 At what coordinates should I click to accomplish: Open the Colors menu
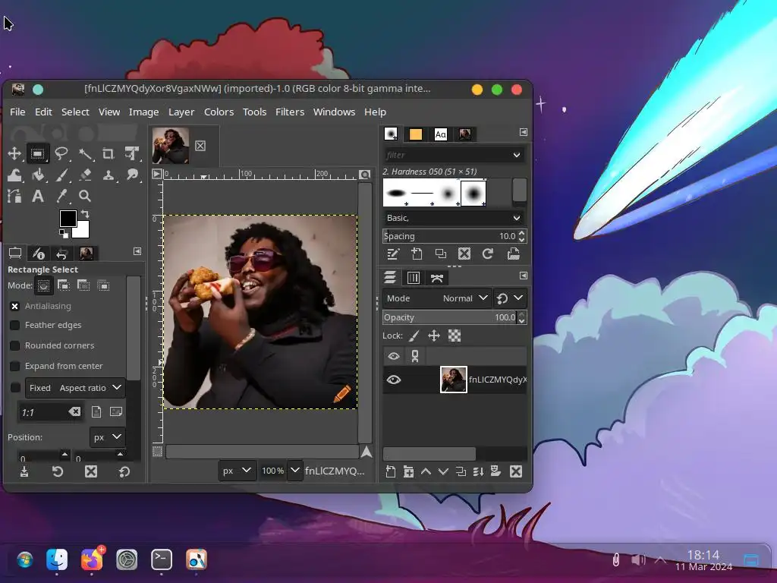pyautogui.click(x=219, y=112)
